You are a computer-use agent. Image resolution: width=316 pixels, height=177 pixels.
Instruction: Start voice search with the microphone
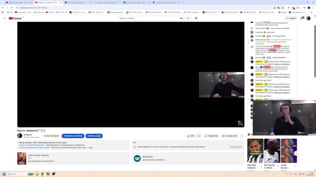pos(196,18)
